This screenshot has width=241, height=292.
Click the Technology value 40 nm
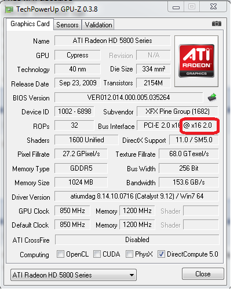(x=78, y=69)
